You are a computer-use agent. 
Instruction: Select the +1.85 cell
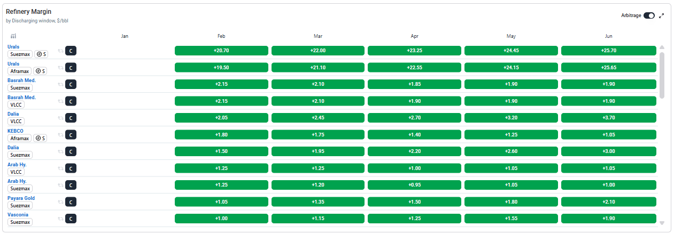pos(414,84)
